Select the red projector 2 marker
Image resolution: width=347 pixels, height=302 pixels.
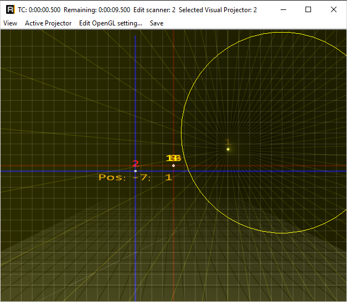[136, 164]
